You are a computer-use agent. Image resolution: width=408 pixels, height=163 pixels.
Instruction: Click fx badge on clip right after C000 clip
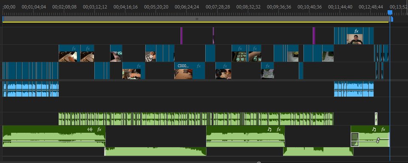tap(225, 66)
